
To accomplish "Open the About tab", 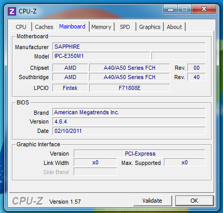I will (x=174, y=27).
